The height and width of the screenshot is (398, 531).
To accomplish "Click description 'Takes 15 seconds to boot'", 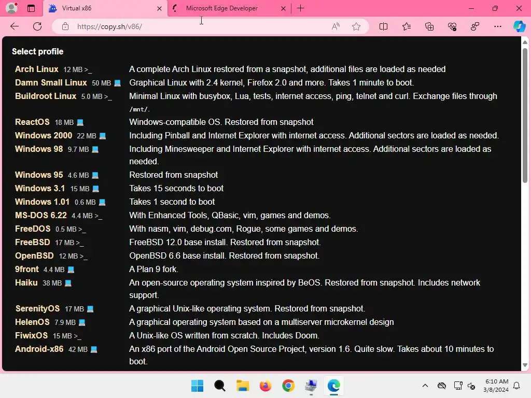I will click(x=176, y=188).
